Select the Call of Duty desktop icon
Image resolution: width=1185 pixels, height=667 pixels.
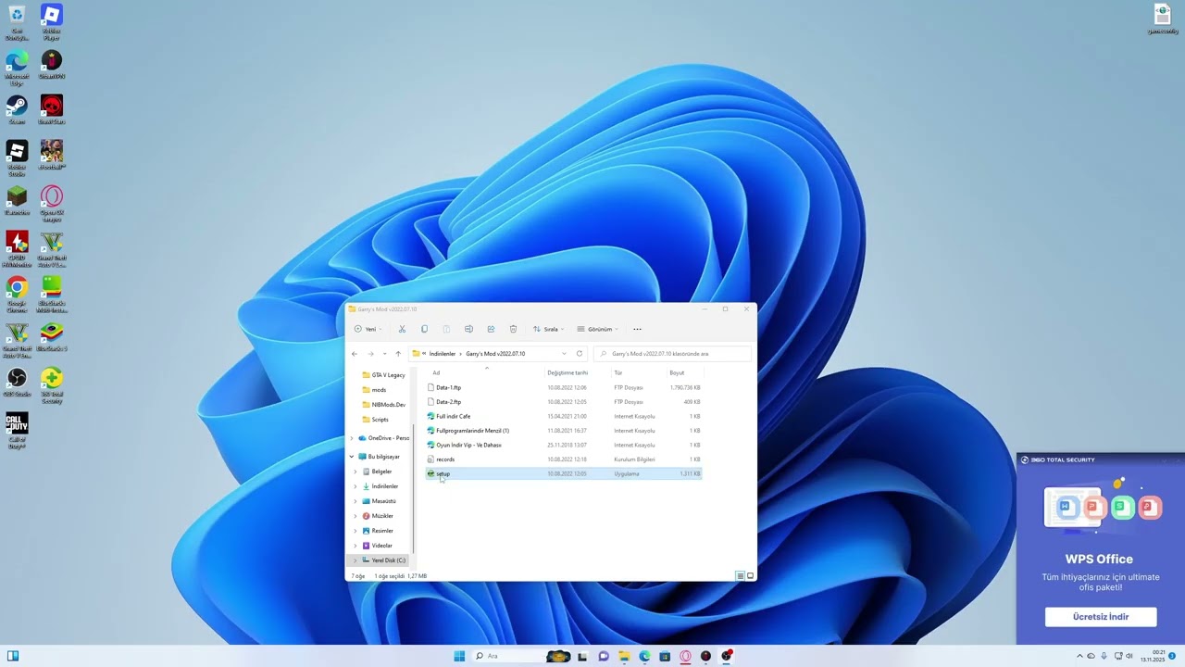pos(17,432)
